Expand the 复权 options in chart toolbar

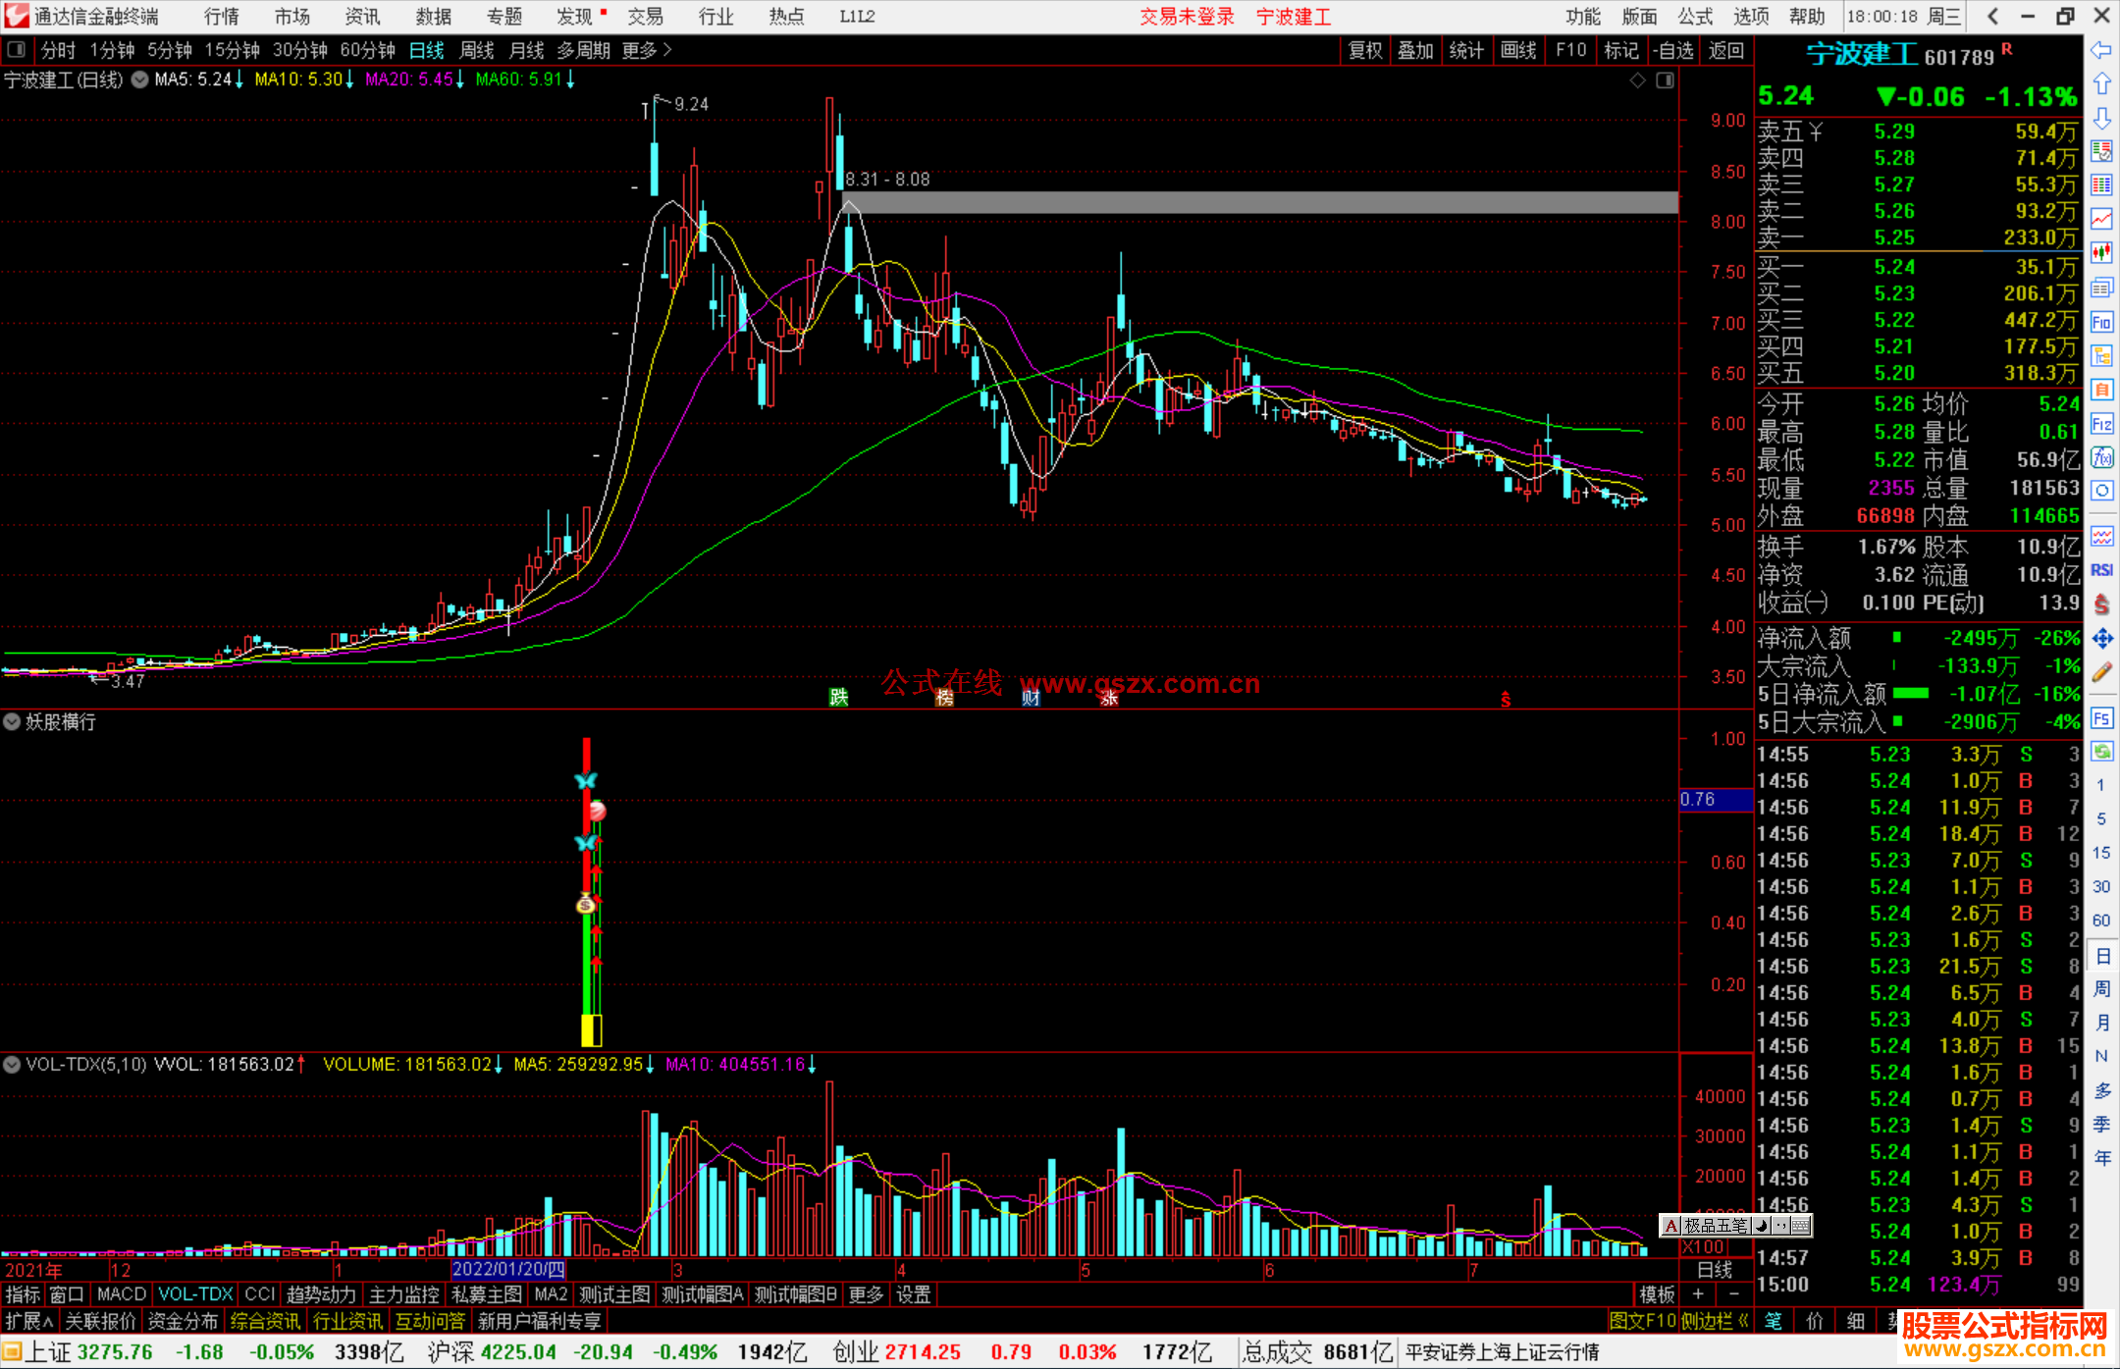pyautogui.click(x=1365, y=50)
